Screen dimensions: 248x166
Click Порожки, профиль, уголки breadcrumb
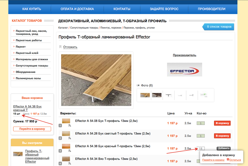click(x=139, y=28)
